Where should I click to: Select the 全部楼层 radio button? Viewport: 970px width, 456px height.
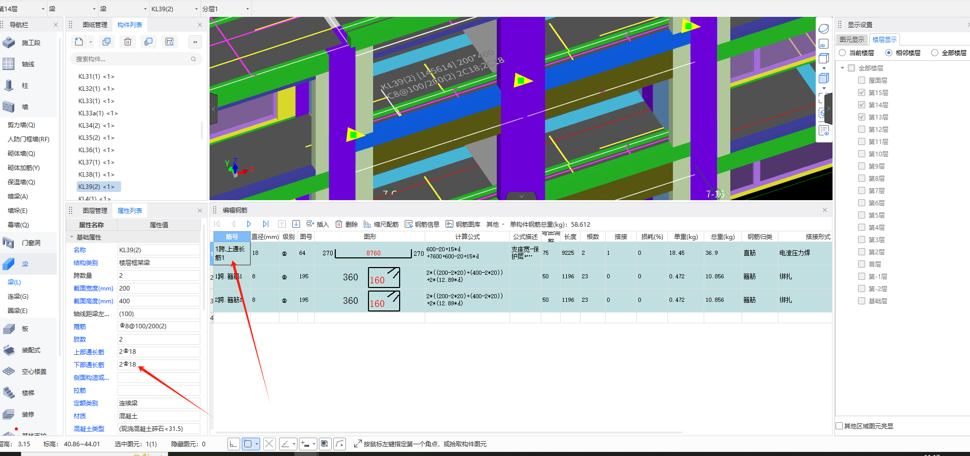pyautogui.click(x=935, y=53)
